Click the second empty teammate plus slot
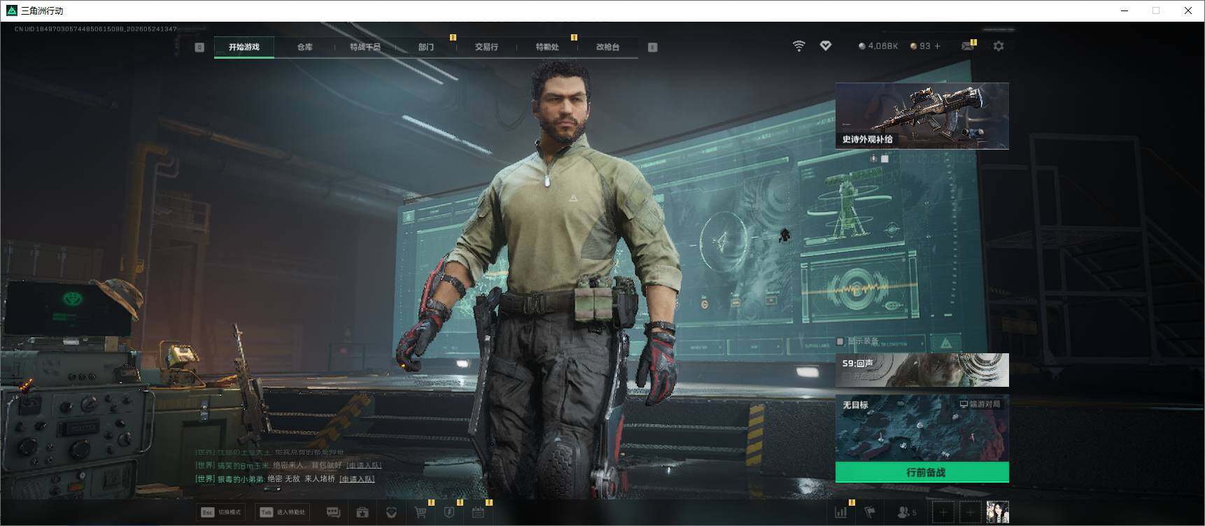 [x=970, y=513]
